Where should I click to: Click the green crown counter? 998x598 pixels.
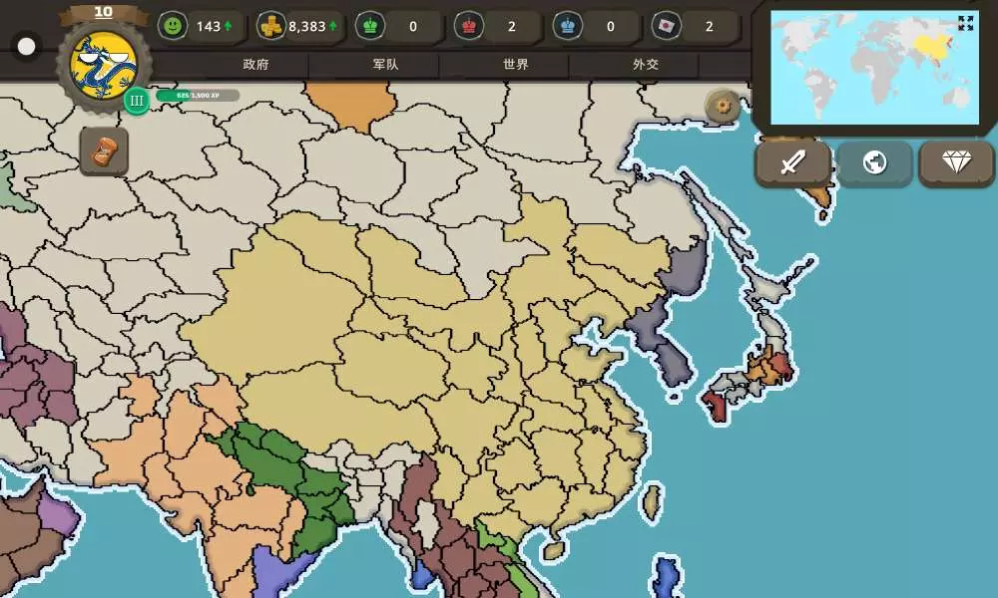pyautogui.click(x=369, y=27)
